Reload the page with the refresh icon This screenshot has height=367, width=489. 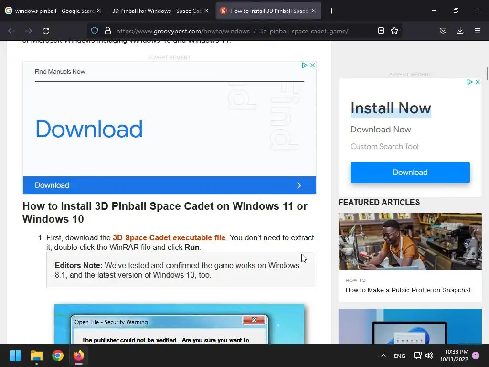click(x=46, y=31)
